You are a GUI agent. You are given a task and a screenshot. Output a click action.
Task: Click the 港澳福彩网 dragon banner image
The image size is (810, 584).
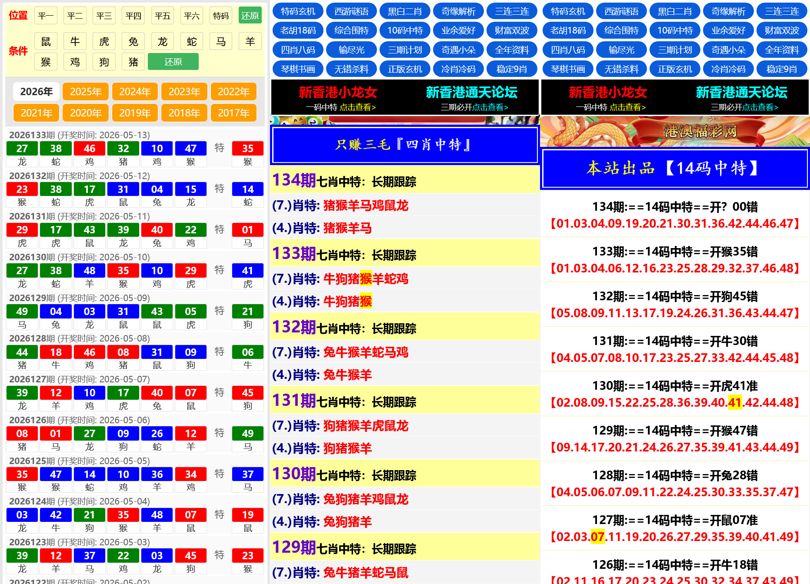click(x=675, y=131)
